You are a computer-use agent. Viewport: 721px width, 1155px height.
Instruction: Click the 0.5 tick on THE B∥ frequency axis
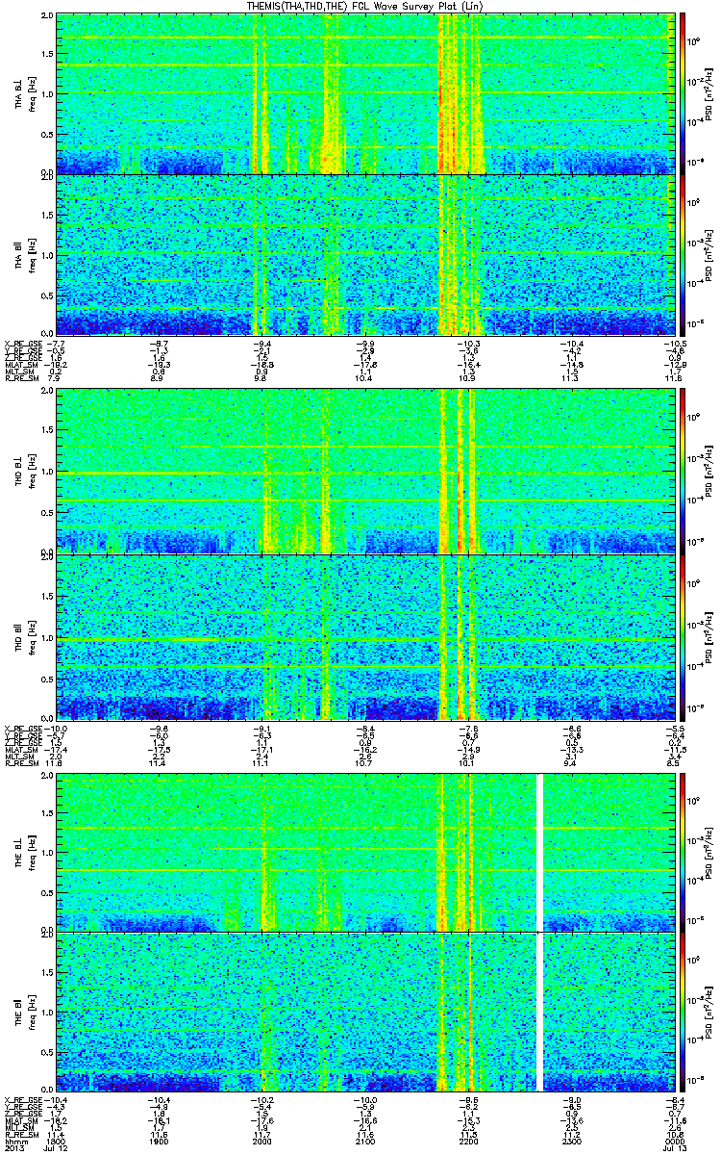[x=45, y=1054]
